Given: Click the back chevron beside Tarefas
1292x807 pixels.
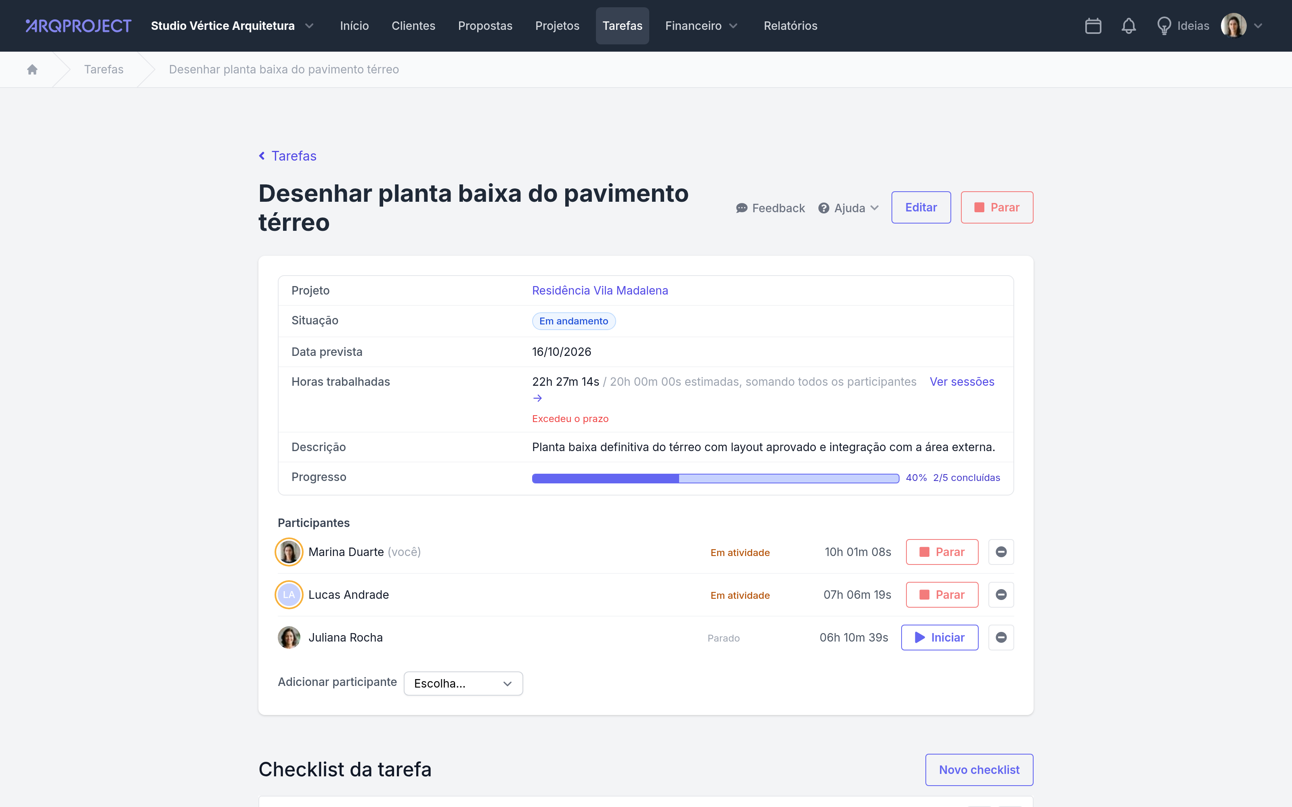Looking at the screenshot, I should 262,156.
